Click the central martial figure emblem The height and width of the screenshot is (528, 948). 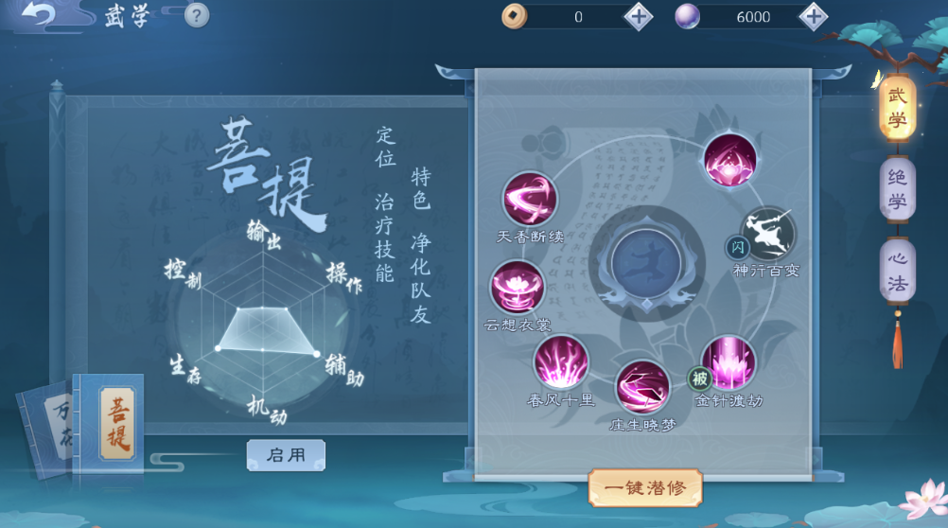(646, 264)
